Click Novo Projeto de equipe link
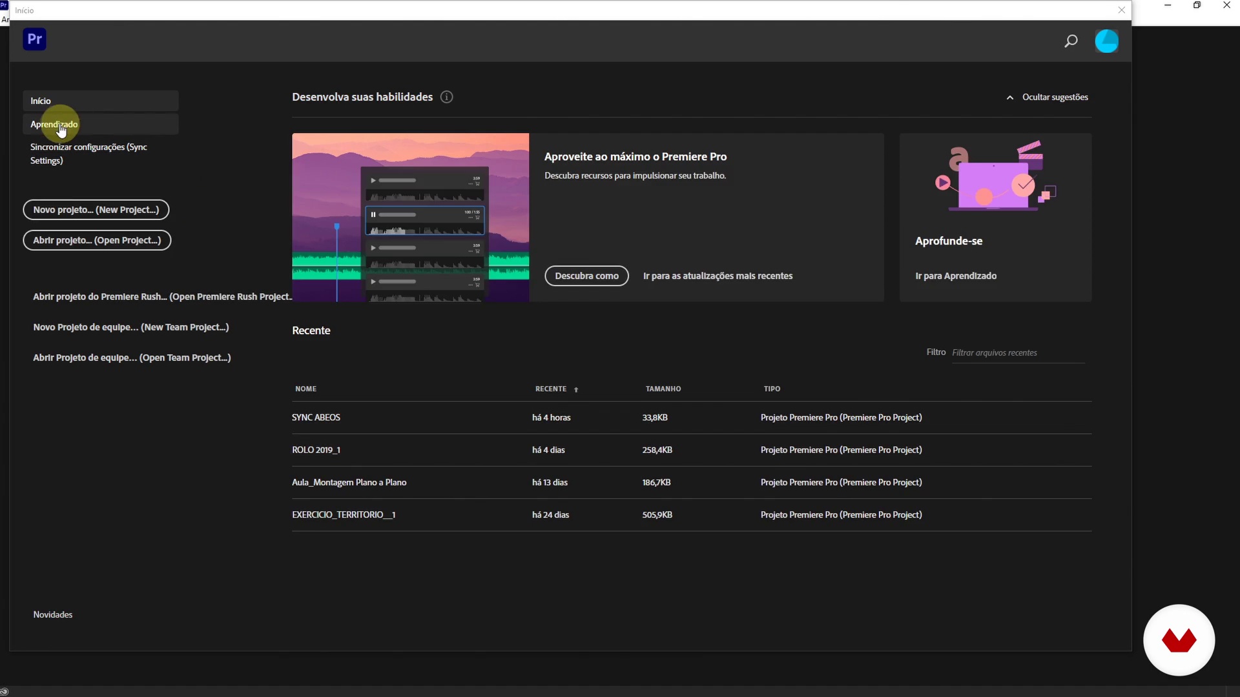This screenshot has width=1240, height=697. 131,327
